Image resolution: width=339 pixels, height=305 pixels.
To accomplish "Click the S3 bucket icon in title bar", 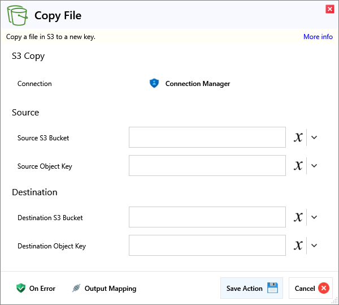I will click(x=18, y=15).
